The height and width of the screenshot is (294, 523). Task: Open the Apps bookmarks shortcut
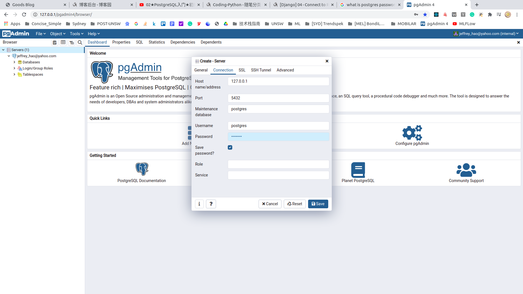(x=12, y=24)
